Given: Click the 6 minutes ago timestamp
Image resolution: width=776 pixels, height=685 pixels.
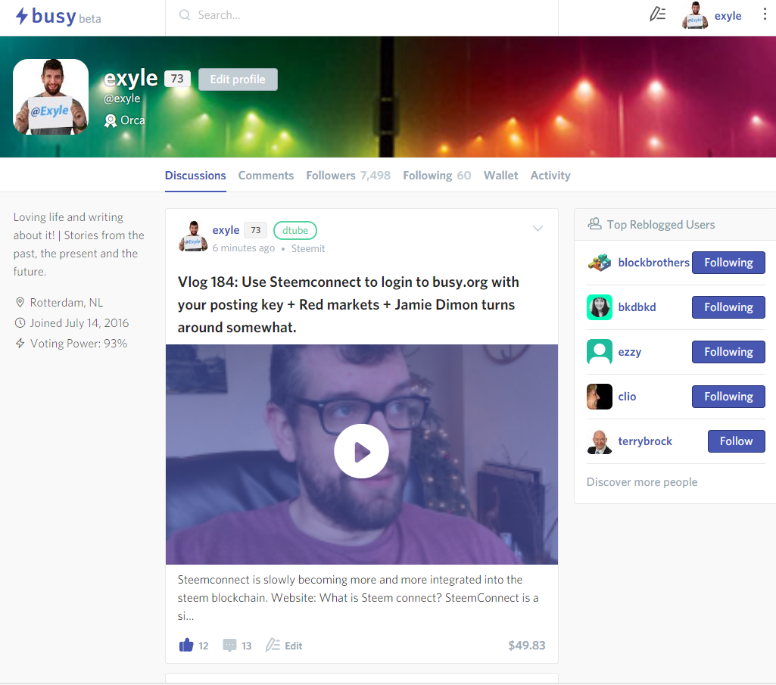Looking at the screenshot, I should [244, 248].
